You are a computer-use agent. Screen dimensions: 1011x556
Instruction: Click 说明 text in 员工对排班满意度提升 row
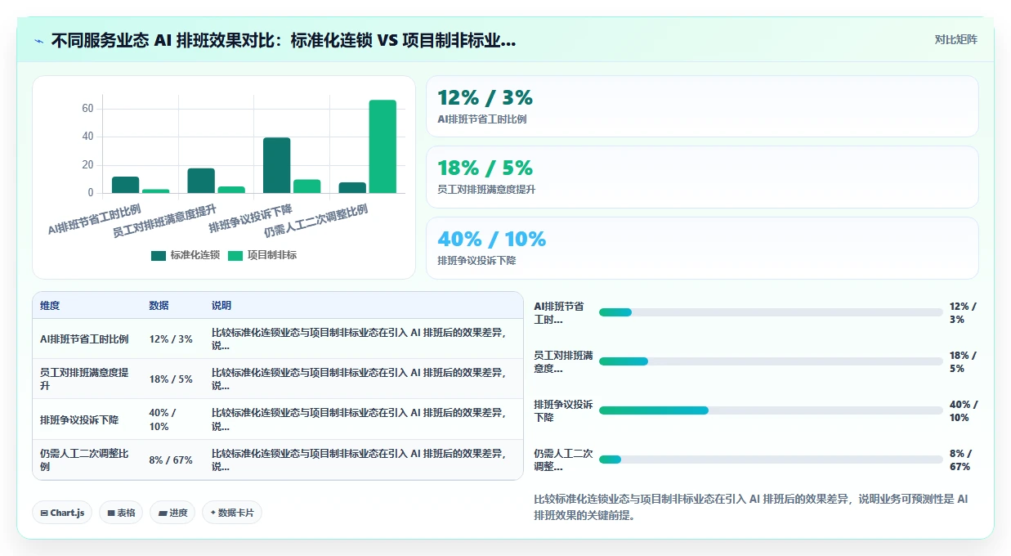coord(359,379)
